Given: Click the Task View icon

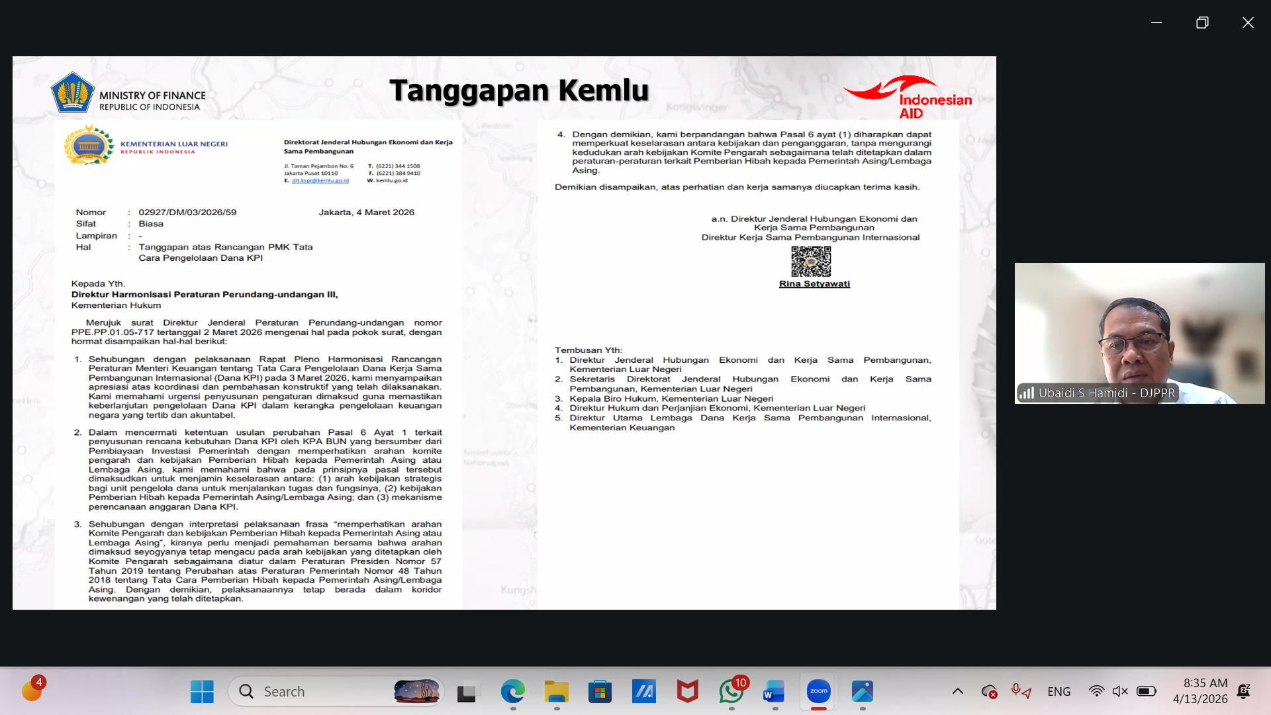Looking at the screenshot, I should (x=467, y=692).
